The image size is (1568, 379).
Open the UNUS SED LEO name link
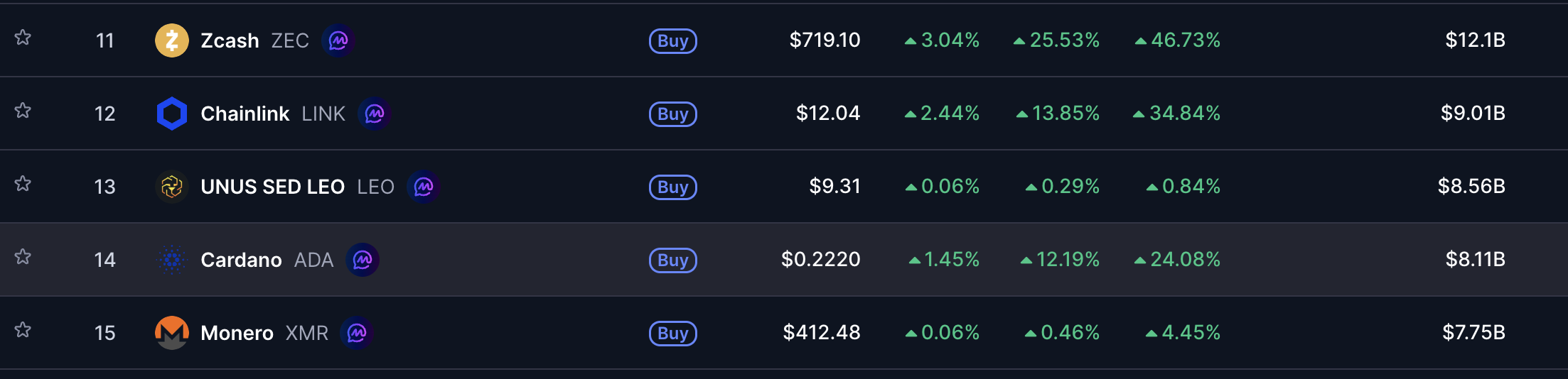(x=273, y=187)
